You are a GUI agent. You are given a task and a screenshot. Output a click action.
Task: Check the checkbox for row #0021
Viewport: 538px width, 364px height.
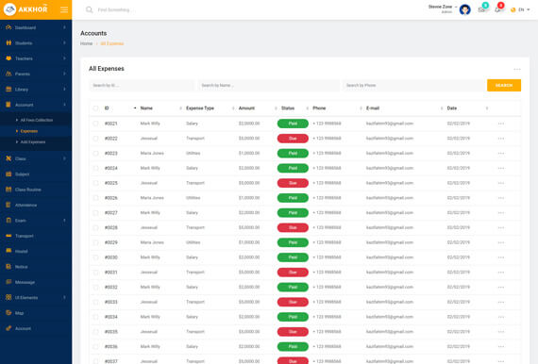tap(95, 124)
